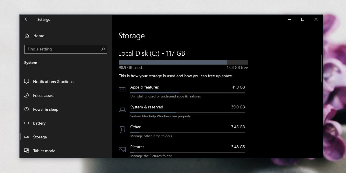This screenshot has height=173, width=346.
Task: Click the Storage drive icon in the sidebar
Action: point(27,137)
